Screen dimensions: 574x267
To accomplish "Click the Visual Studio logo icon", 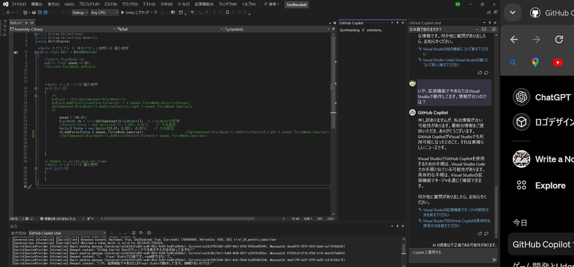I will pyautogui.click(x=5, y=4).
